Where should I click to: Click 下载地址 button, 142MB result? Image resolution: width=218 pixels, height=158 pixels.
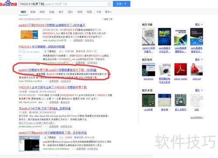tap(50, 137)
